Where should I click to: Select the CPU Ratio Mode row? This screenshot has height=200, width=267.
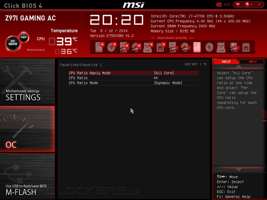coord(133,83)
